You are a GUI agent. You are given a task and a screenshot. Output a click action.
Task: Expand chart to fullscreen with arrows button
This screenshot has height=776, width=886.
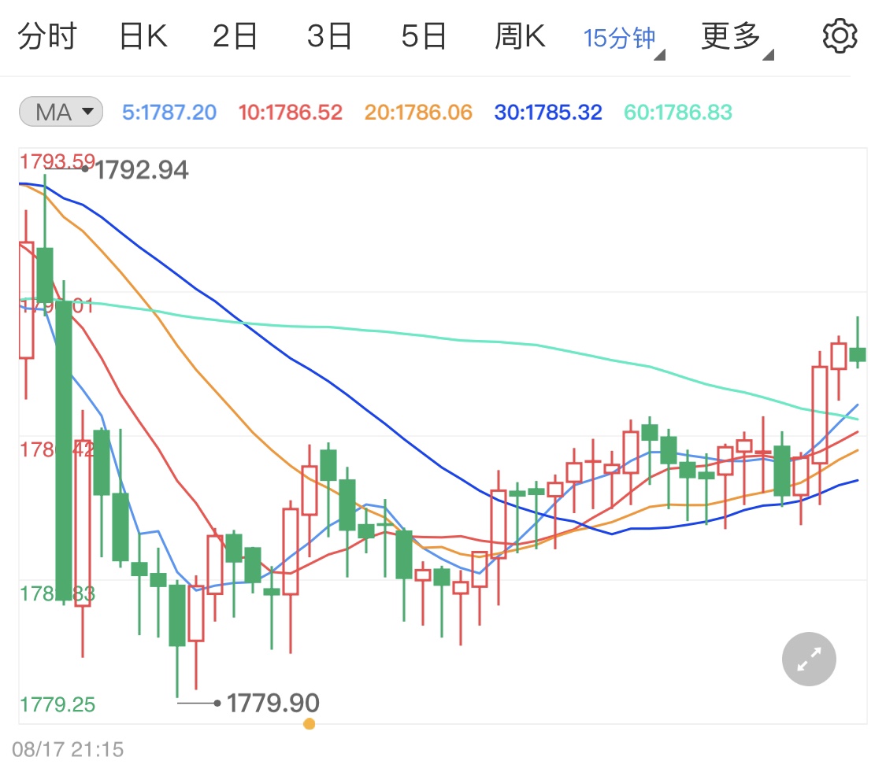coord(809,659)
